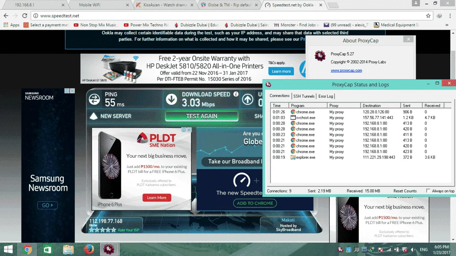Image resolution: width=456 pixels, height=256 pixels.
Task: Close the Samsung Newsroom ad X
Action: 72,91
